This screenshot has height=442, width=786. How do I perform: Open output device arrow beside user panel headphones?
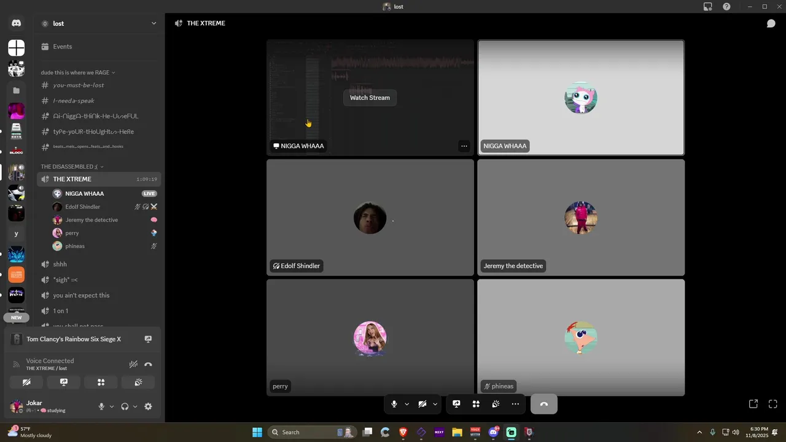click(x=134, y=406)
